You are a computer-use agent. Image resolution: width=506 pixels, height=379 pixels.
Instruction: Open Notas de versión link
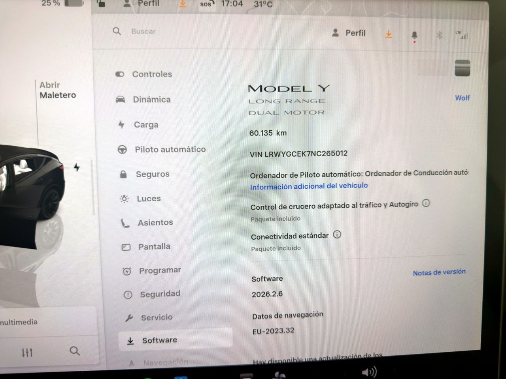(439, 272)
